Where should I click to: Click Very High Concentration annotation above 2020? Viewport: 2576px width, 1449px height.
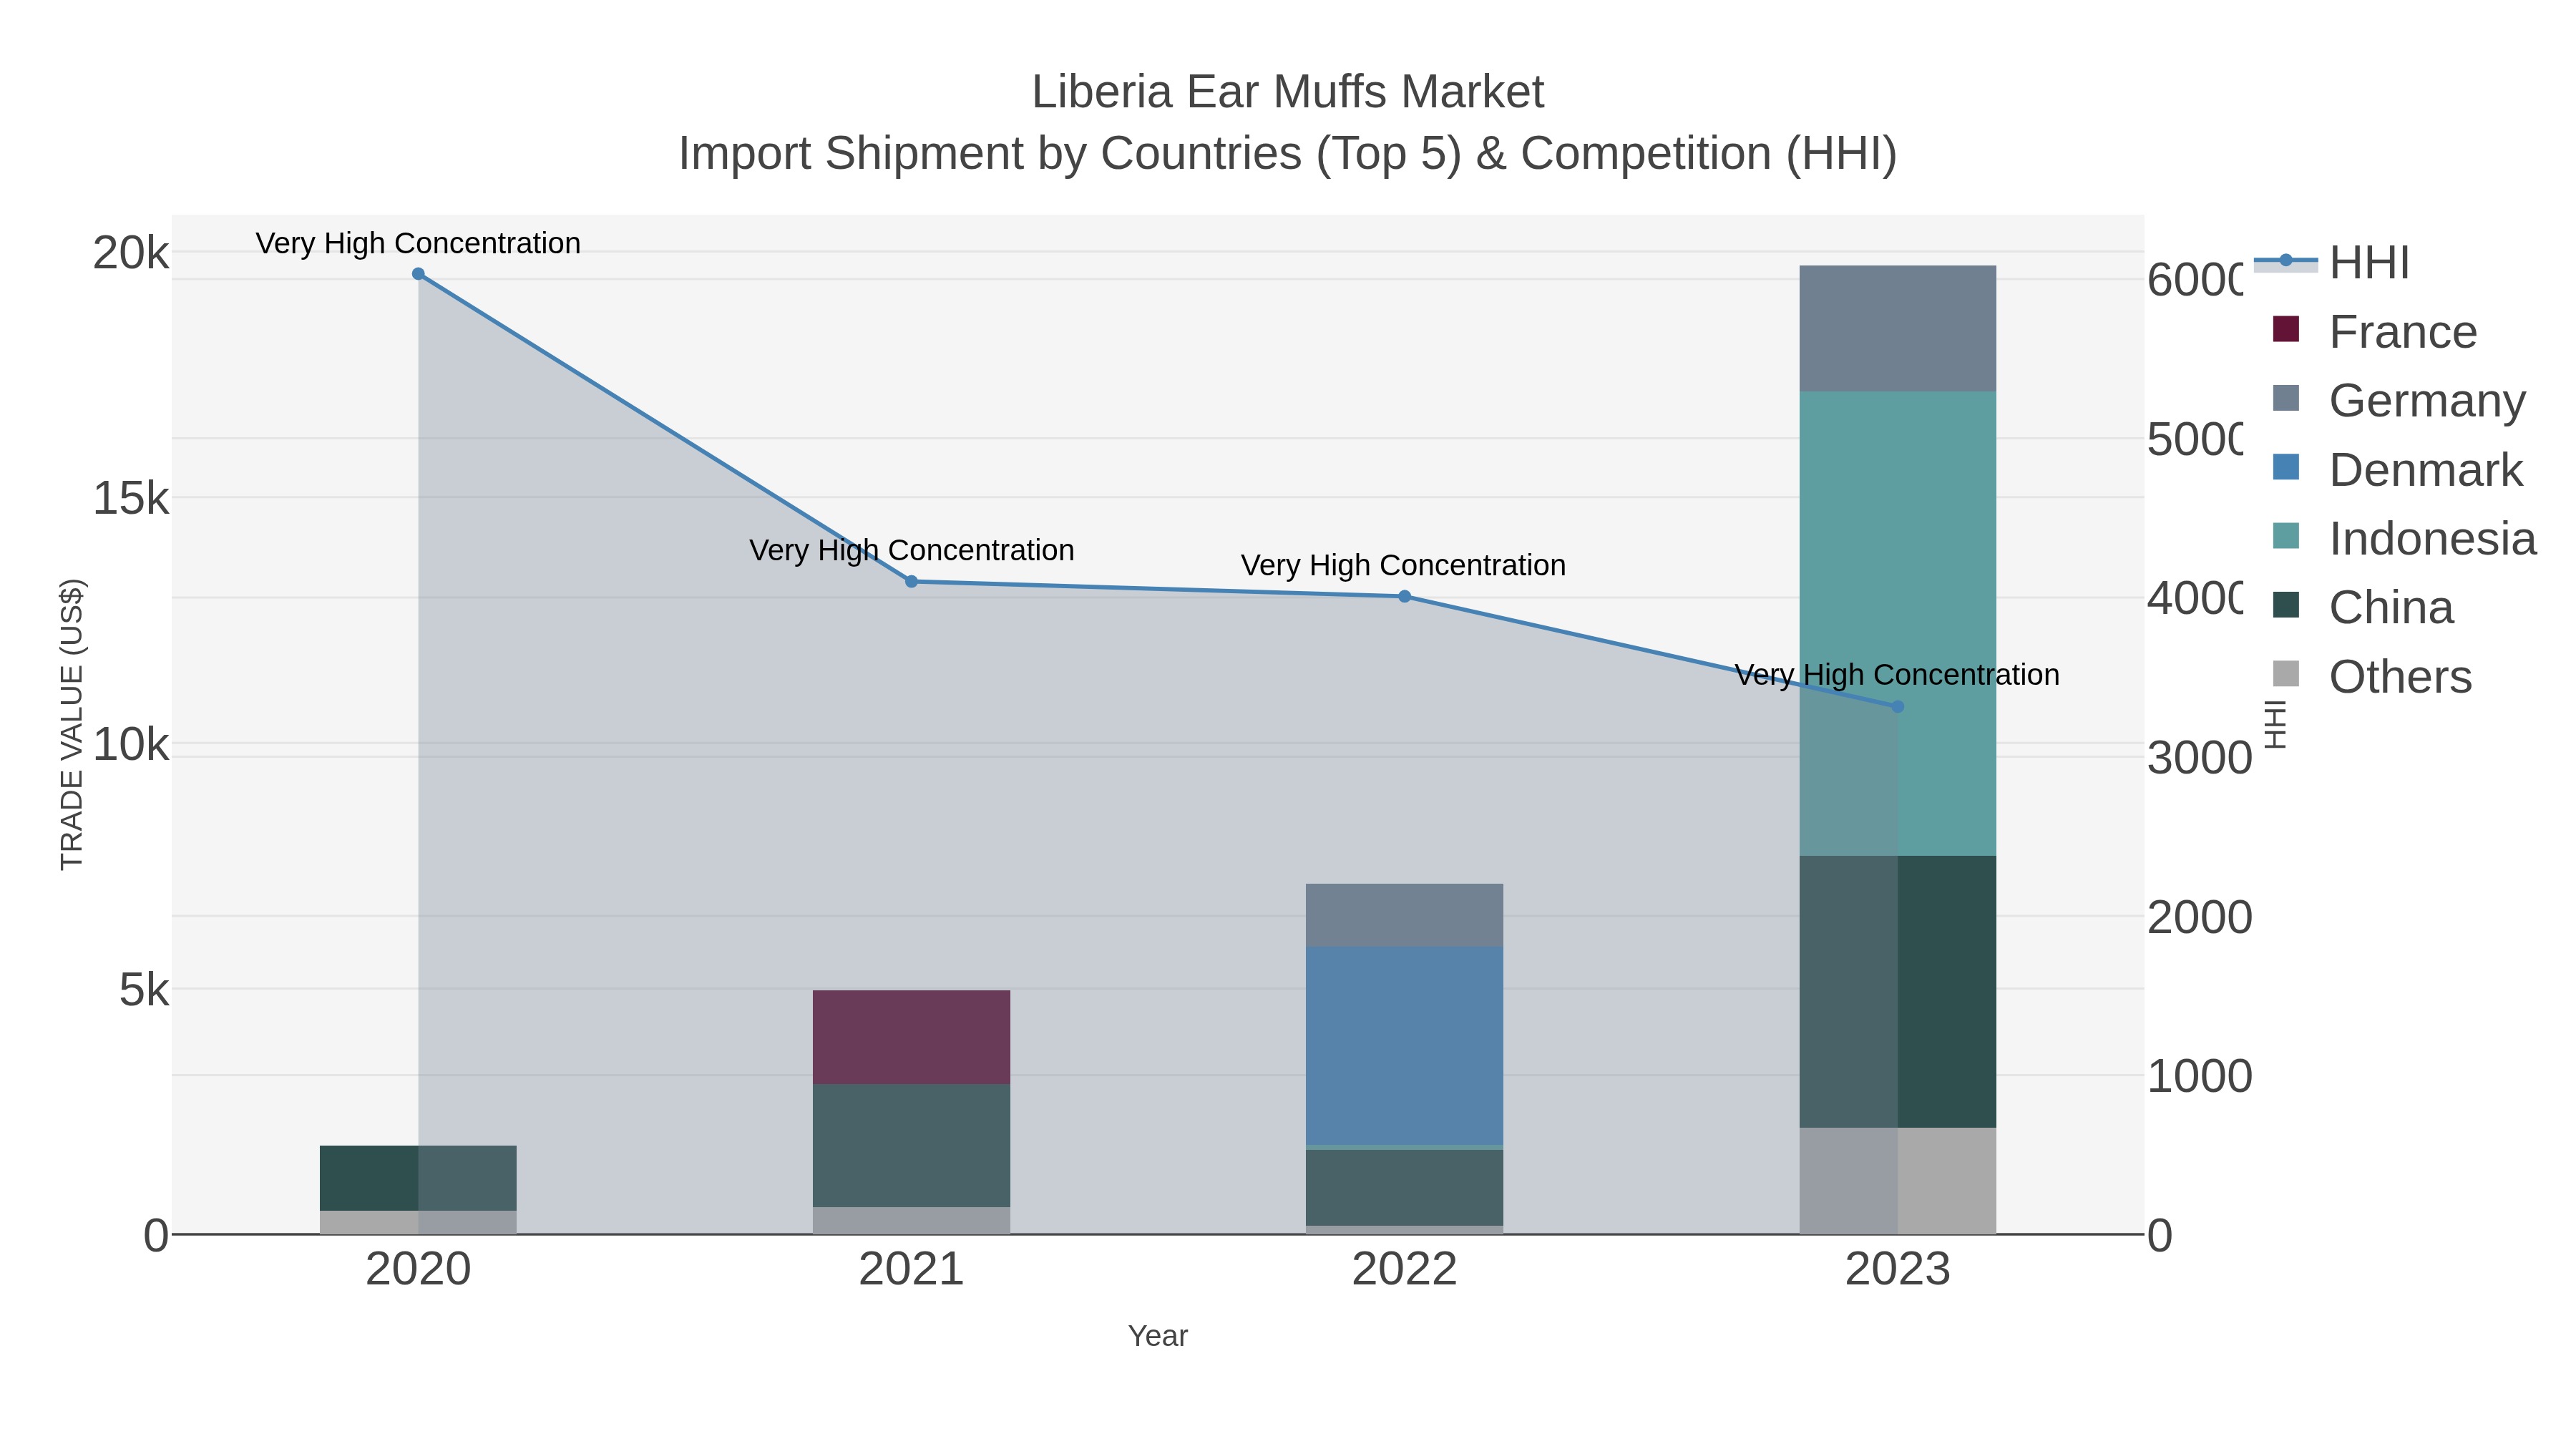coord(418,243)
